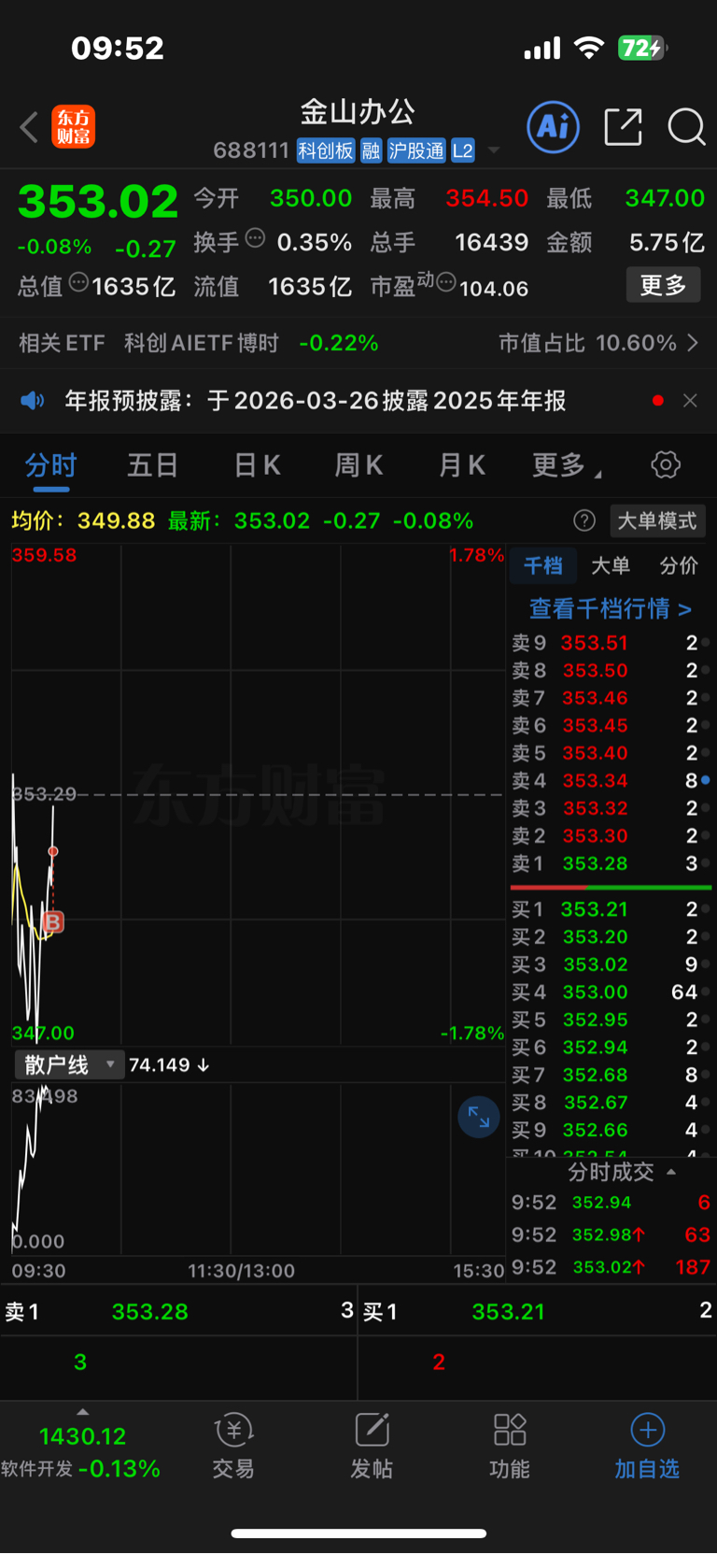
Task: Open the search magnifier icon
Action: pyautogui.click(x=686, y=127)
